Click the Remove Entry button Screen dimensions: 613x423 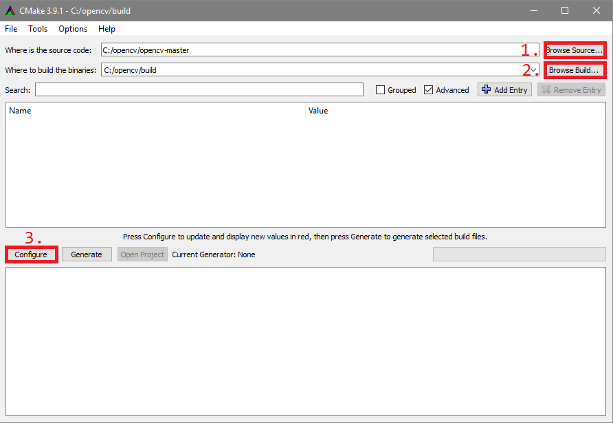click(571, 89)
